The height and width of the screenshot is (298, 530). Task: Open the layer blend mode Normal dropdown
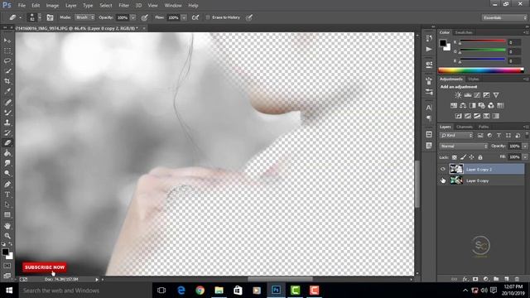(x=464, y=147)
